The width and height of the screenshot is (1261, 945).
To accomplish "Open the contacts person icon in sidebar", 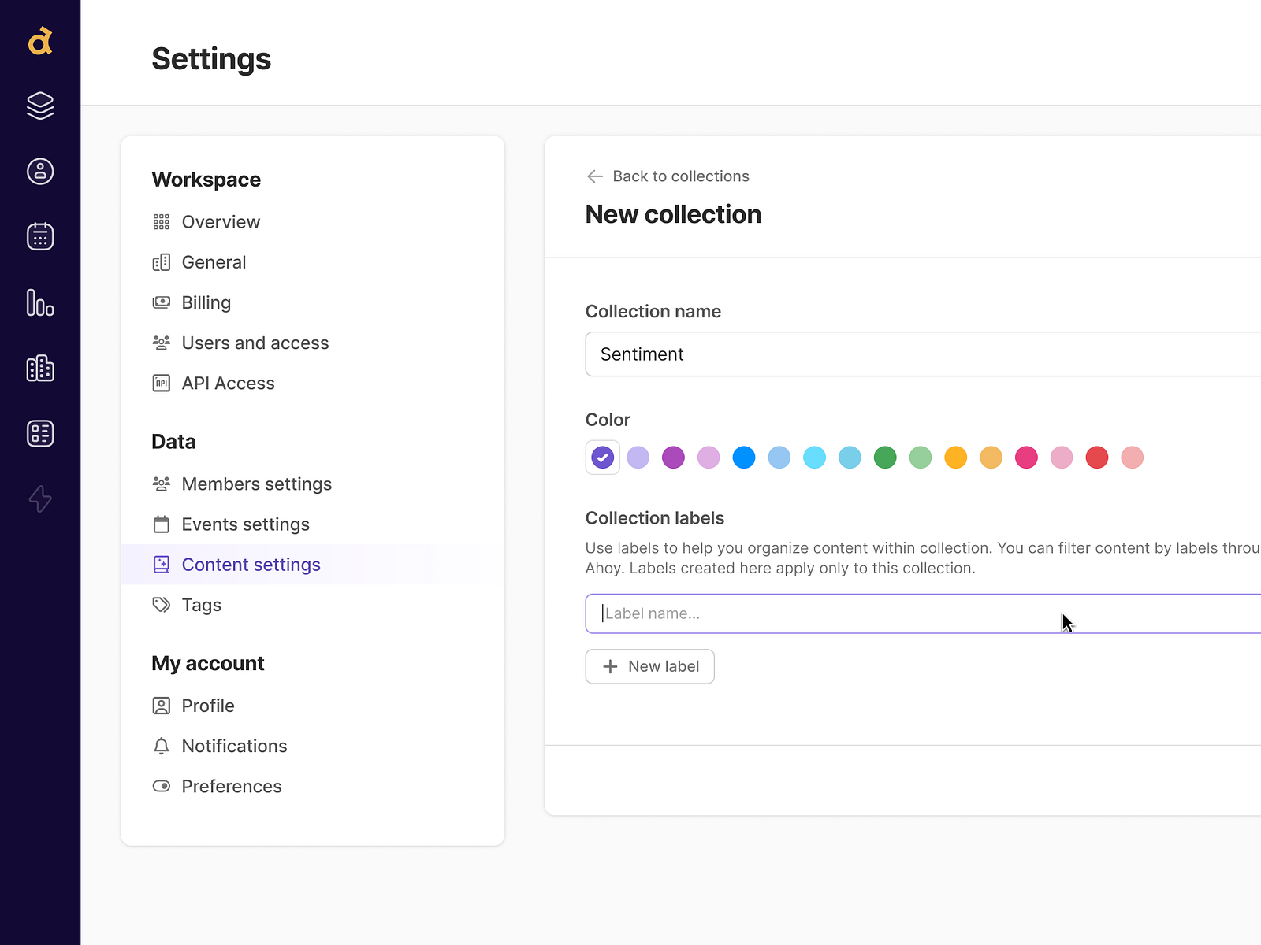I will [40, 171].
